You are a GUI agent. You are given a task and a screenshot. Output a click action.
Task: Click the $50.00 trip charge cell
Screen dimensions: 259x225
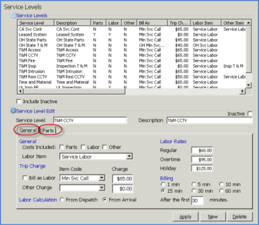182,77
